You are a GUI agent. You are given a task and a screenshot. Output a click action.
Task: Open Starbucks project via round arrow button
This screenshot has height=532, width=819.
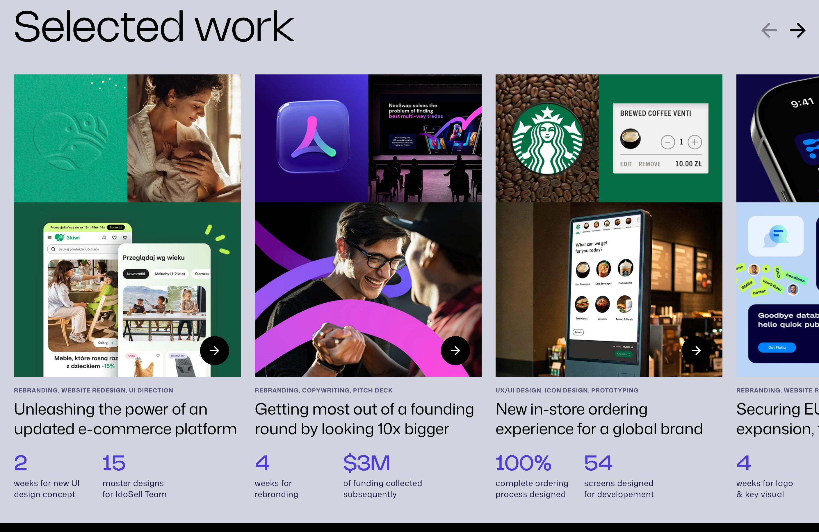(x=696, y=350)
